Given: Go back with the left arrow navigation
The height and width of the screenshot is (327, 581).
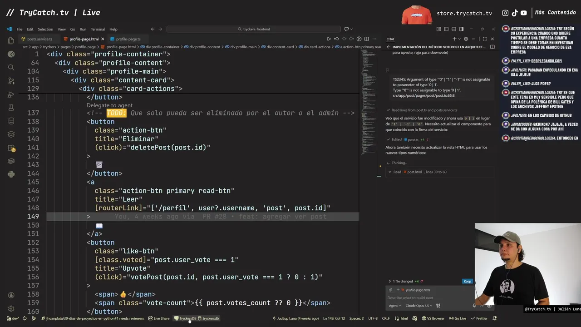Looking at the screenshot, I should point(153,29).
